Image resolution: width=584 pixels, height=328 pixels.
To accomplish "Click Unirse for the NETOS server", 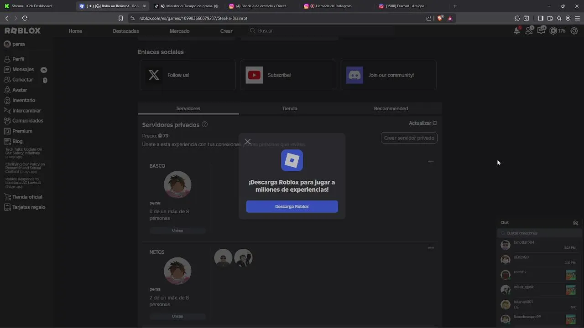I will [177, 316].
